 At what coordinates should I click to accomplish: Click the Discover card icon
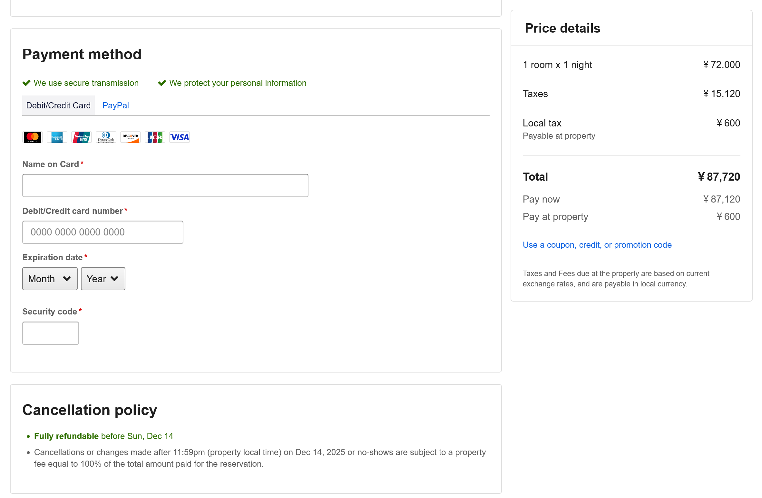(131, 137)
